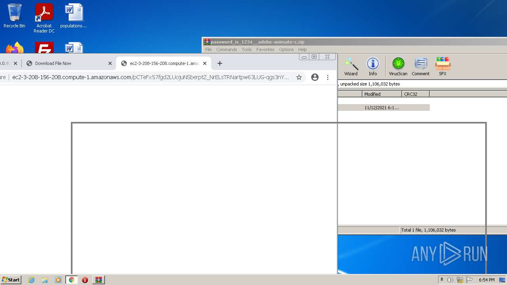Open the WinRAR Commands menu

[227, 49]
